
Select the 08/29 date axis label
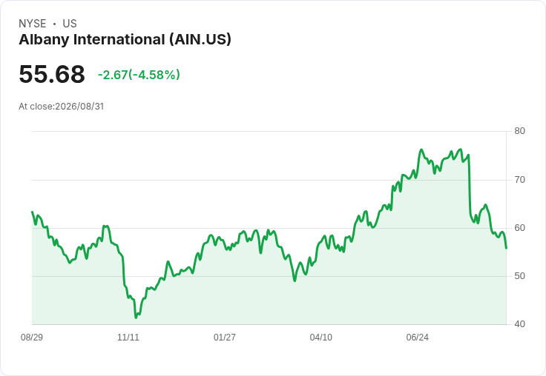pos(32,338)
